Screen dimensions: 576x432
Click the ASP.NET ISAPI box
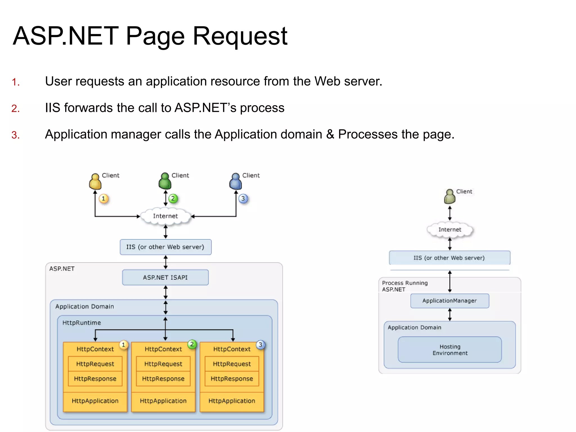pyautogui.click(x=165, y=277)
